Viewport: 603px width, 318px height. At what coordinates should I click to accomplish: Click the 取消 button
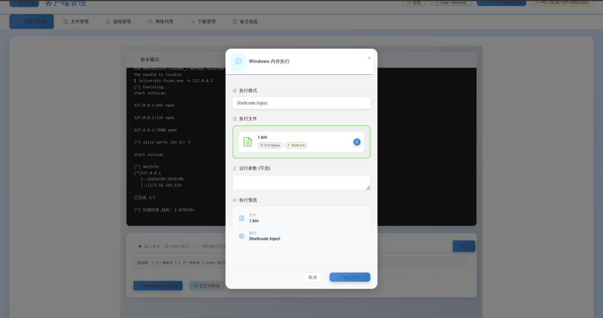coord(313,277)
